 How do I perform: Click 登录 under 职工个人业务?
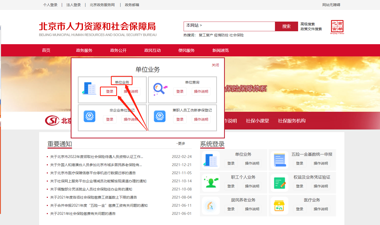(231, 186)
